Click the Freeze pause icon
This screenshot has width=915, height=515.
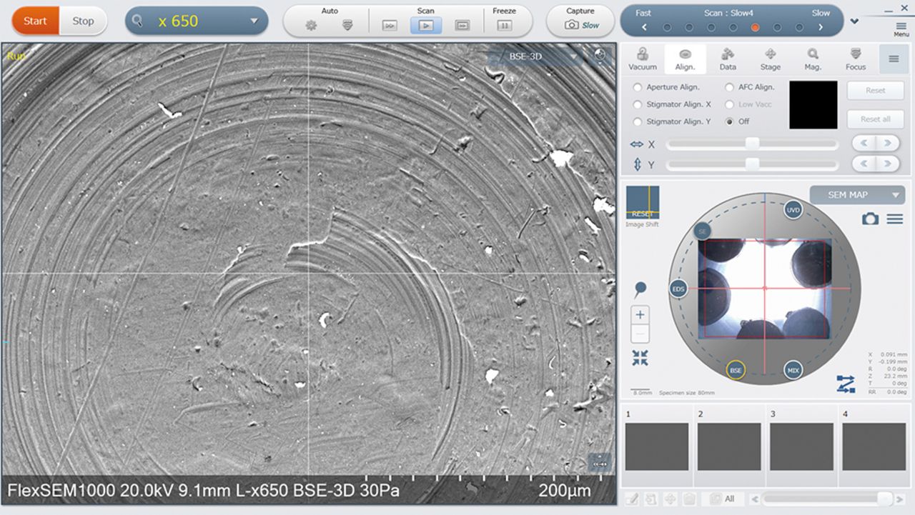click(504, 26)
